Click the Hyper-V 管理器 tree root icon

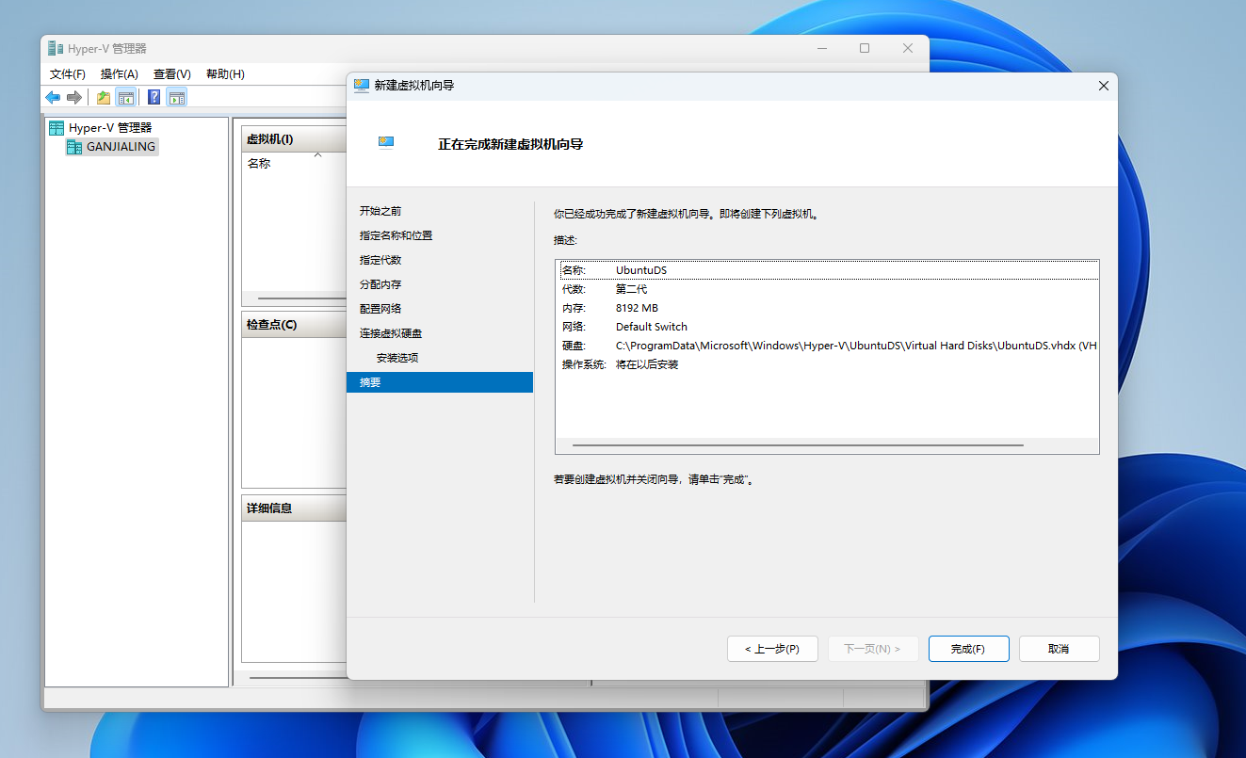57,128
